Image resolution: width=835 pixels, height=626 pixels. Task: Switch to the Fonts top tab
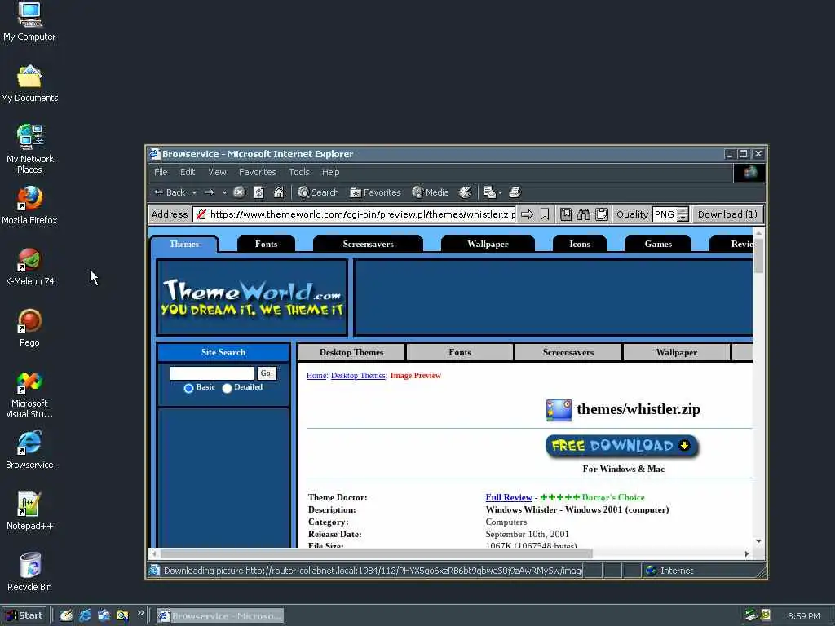(267, 244)
